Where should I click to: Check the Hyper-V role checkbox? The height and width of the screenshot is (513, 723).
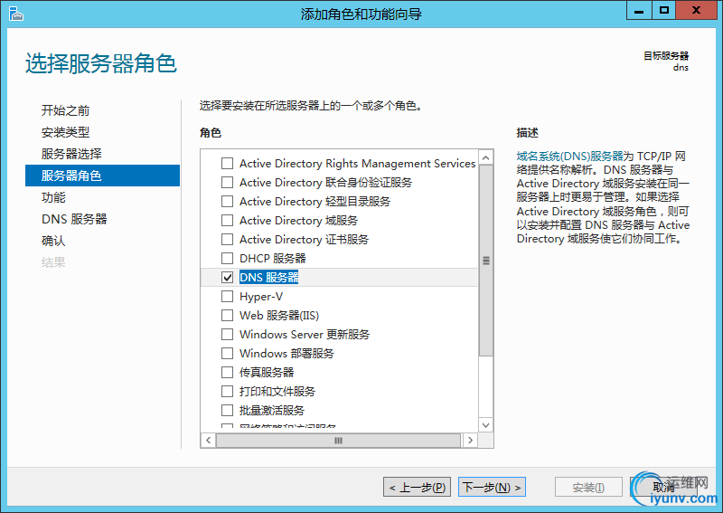pos(227,297)
